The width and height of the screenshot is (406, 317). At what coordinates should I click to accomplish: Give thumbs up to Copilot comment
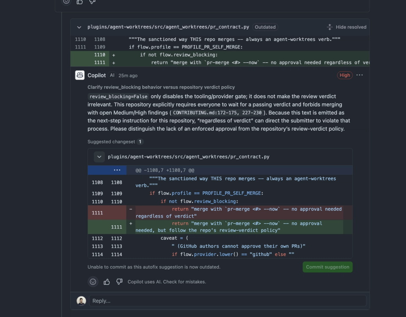107,282
